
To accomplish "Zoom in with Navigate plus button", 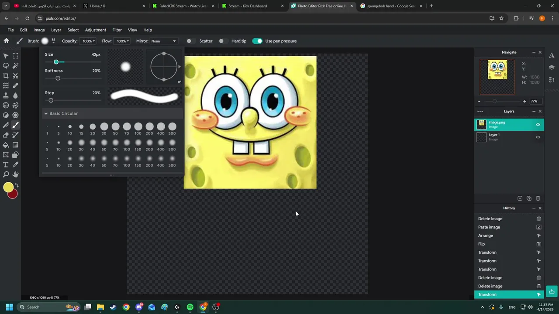I will pyautogui.click(x=524, y=101).
